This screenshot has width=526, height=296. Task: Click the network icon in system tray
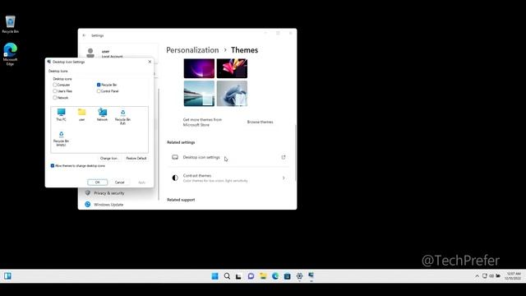484,276
